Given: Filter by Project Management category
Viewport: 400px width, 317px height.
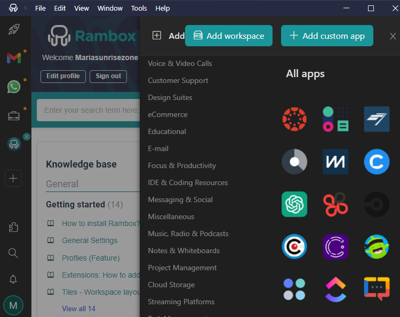Looking at the screenshot, I should point(182,268).
